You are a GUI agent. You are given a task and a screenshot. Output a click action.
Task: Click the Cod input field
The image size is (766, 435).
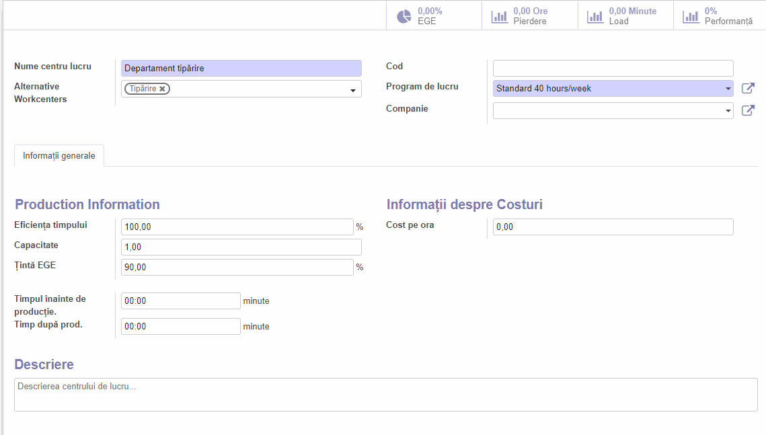point(613,69)
